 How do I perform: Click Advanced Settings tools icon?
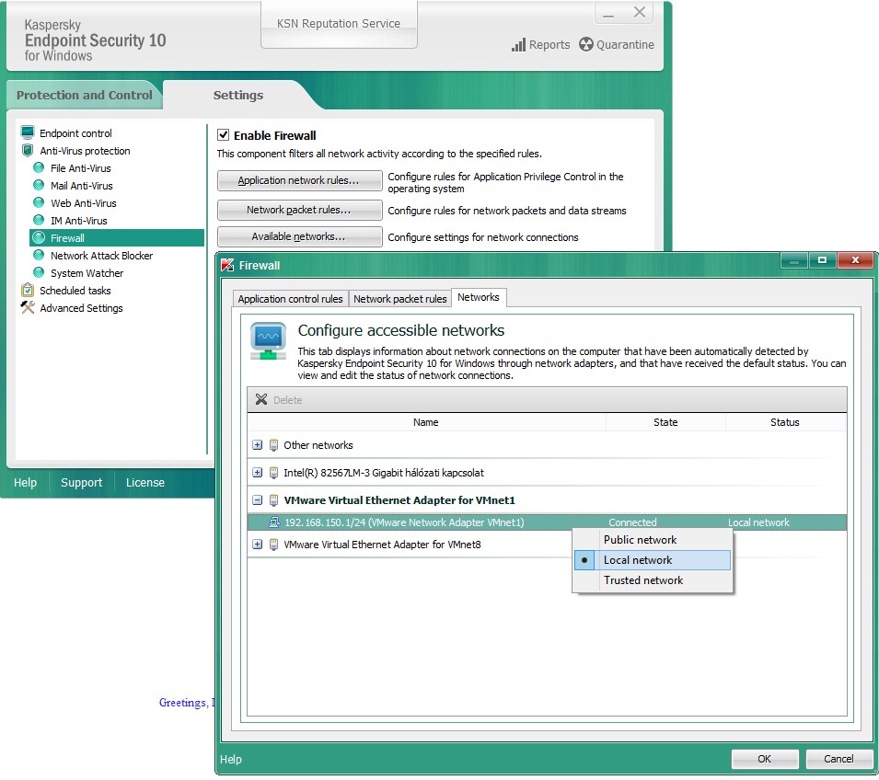tap(28, 307)
